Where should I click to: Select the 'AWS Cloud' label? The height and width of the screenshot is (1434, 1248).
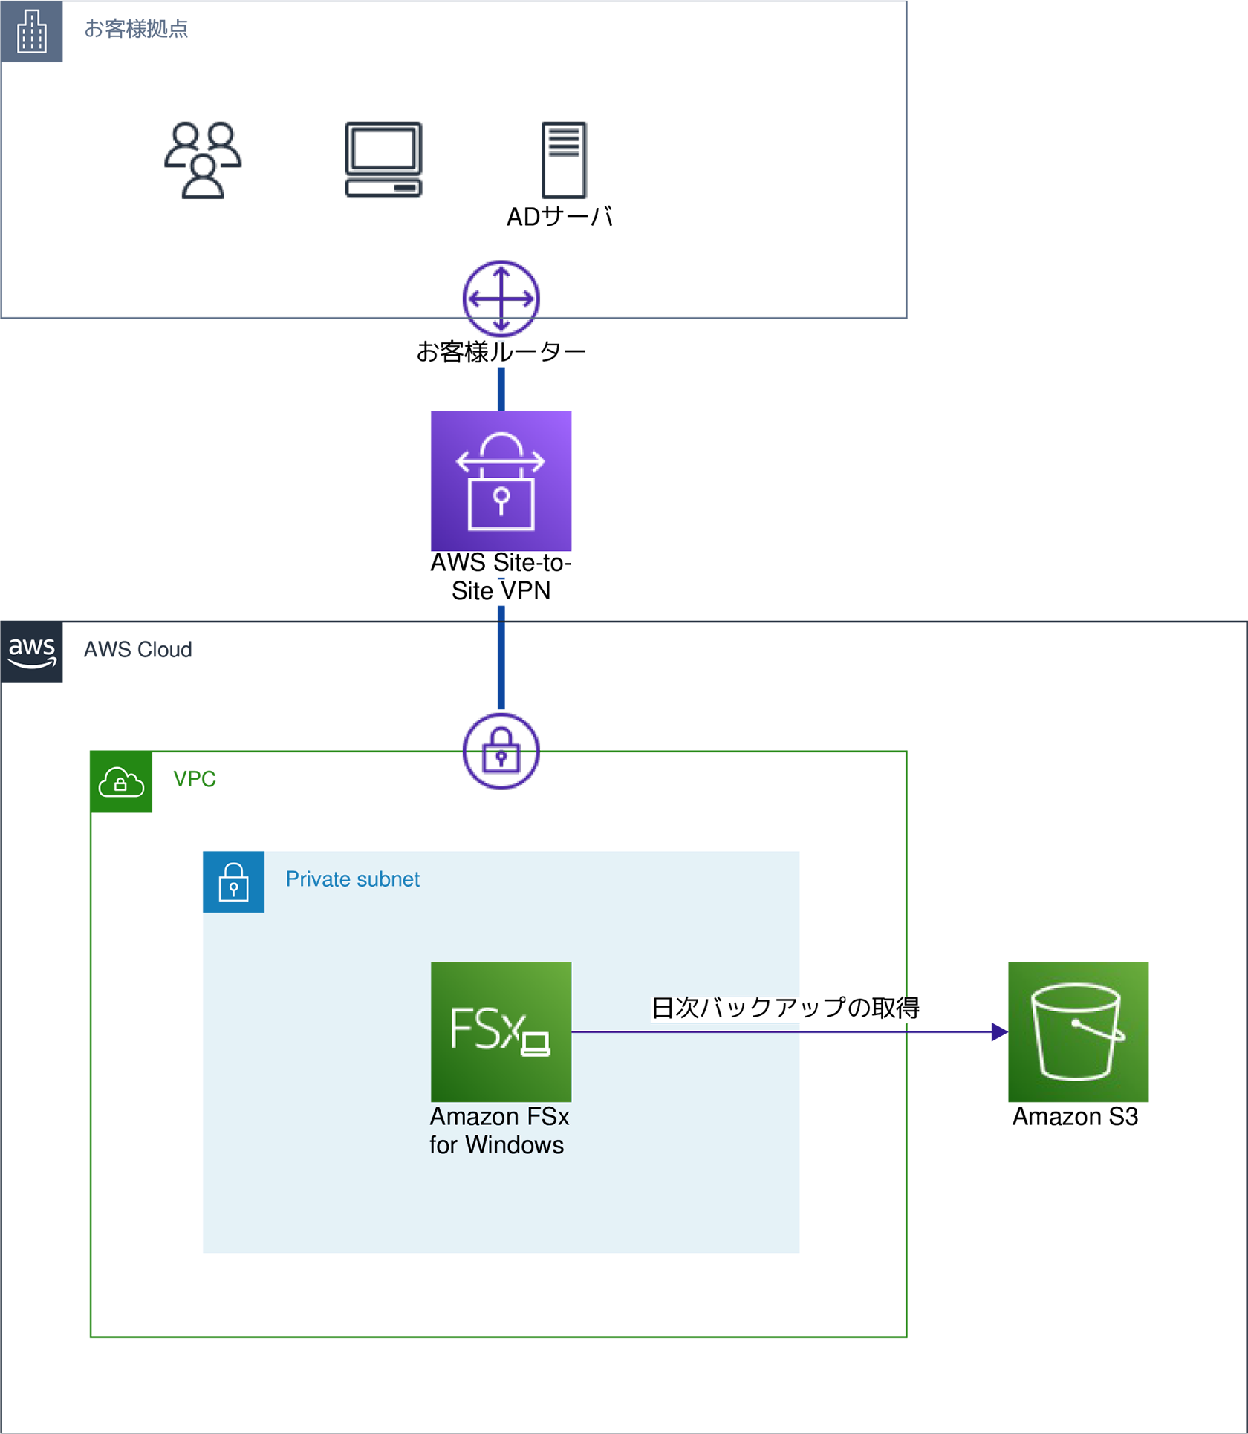pyautogui.click(x=138, y=650)
